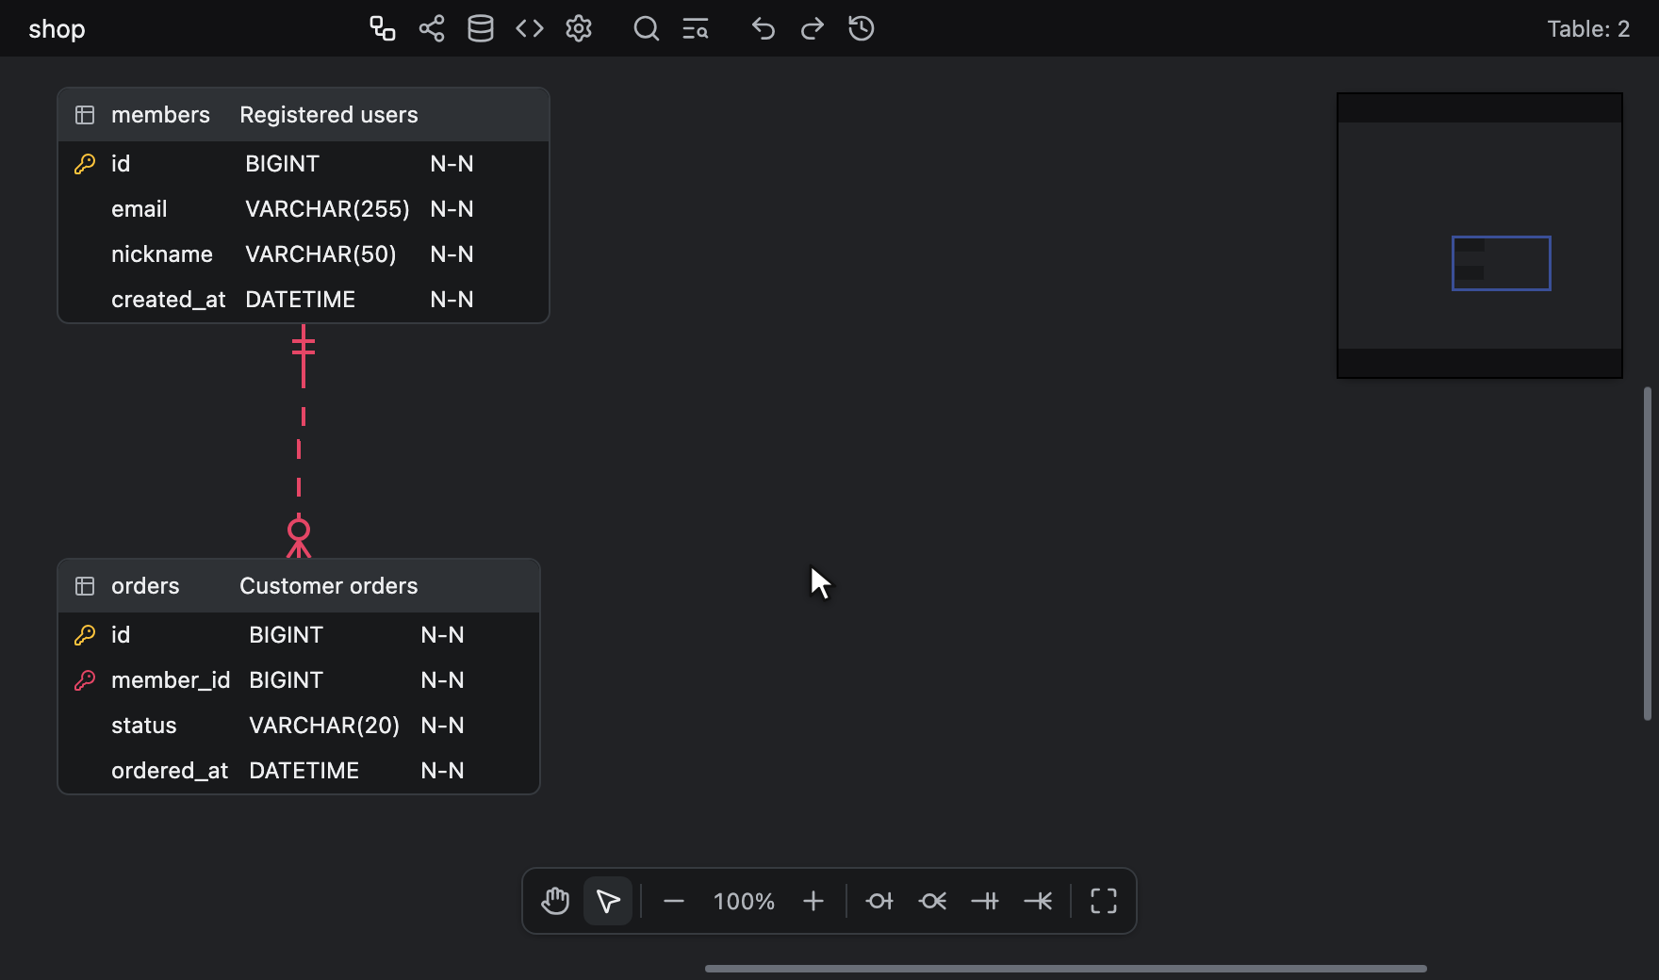The width and height of the screenshot is (1659, 980).
Task: Choose the one-only relationship tool
Action: tap(985, 901)
